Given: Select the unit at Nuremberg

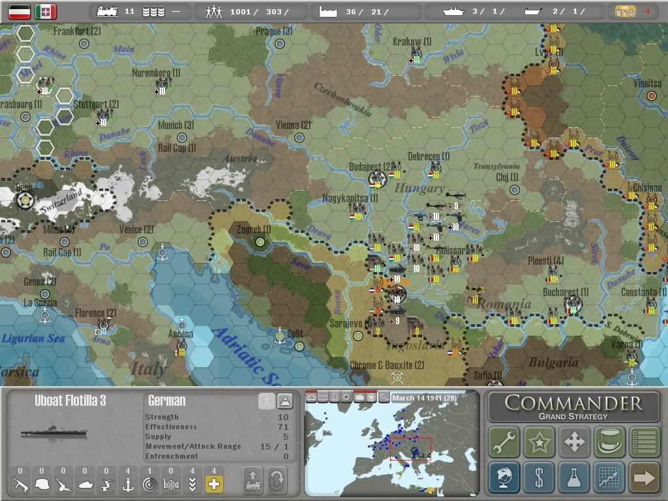Looking at the screenshot, I should click(x=162, y=85).
